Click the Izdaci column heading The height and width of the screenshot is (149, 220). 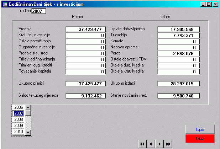[164, 17]
